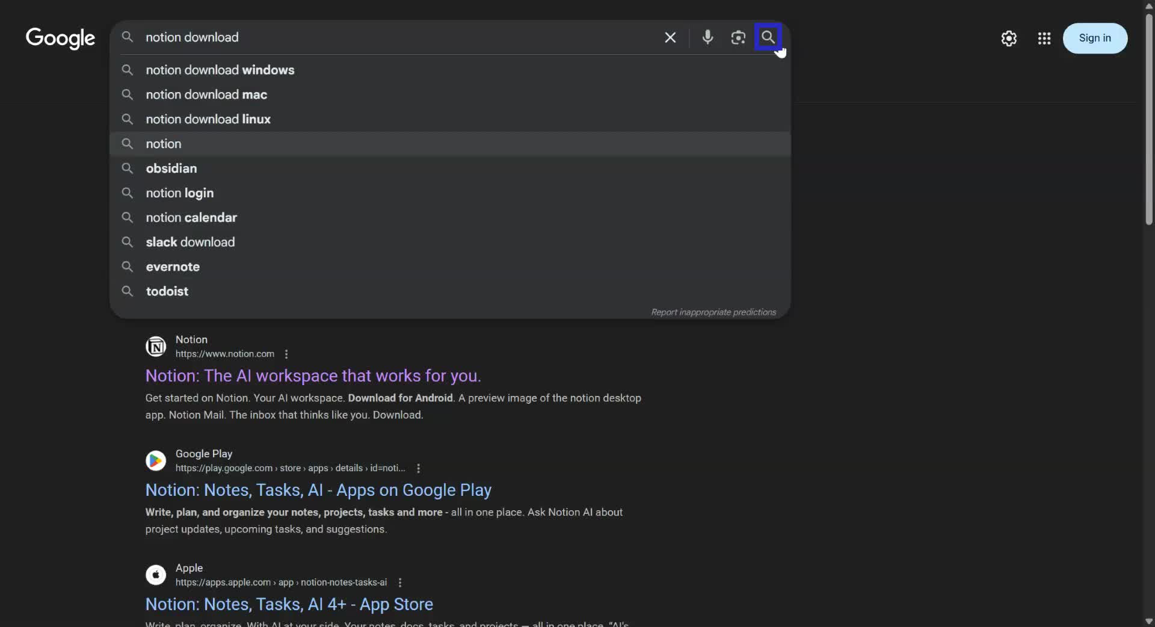Open search by image camera icon
Viewport: 1155px width, 627px height.
tap(738, 37)
